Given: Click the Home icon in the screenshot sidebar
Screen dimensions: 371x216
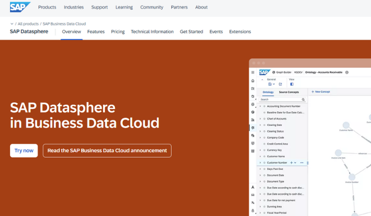Looking at the screenshot, I should (253, 81).
